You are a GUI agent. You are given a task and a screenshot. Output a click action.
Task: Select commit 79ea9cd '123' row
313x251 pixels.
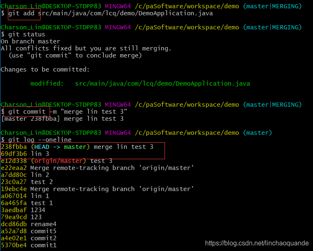(21, 217)
